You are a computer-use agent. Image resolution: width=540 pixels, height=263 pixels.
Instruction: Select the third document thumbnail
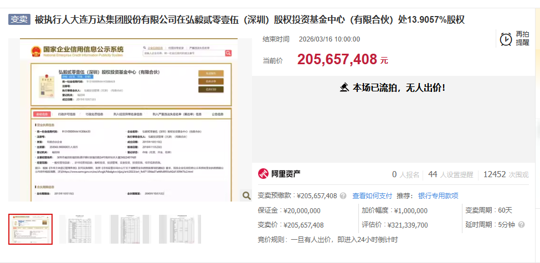coord(130,229)
